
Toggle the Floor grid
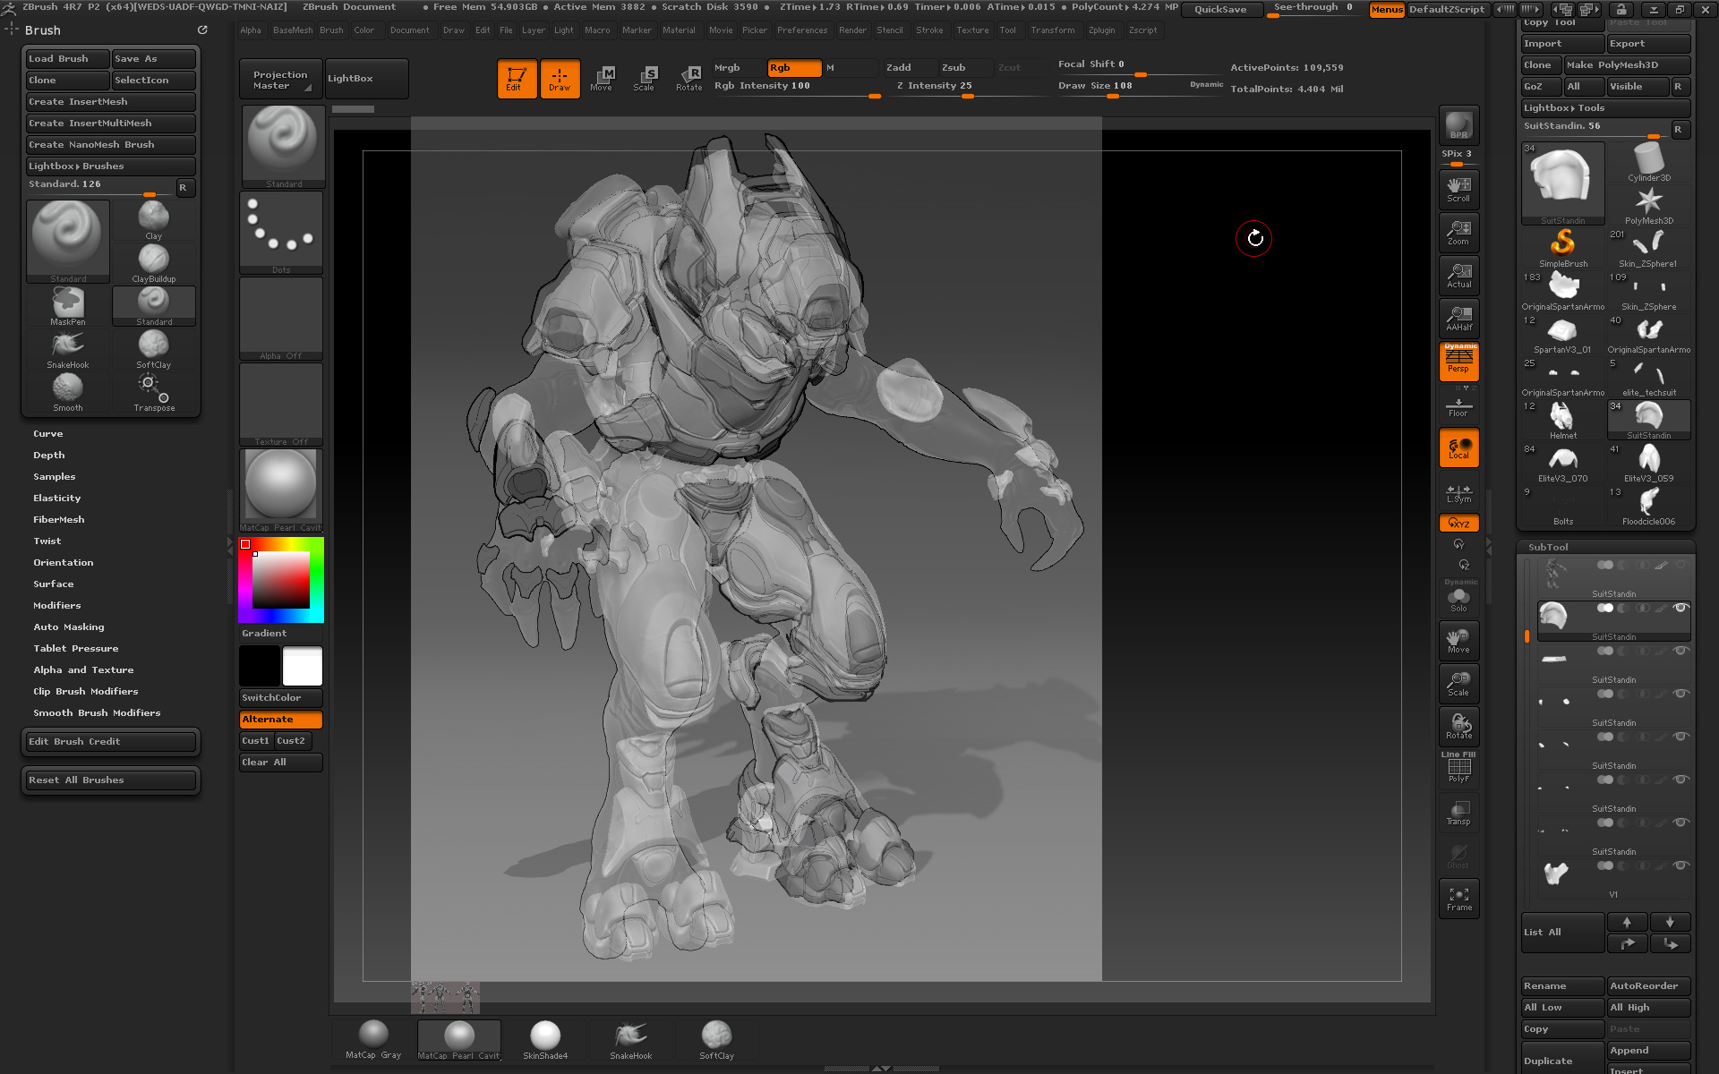(x=1458, y=406)
